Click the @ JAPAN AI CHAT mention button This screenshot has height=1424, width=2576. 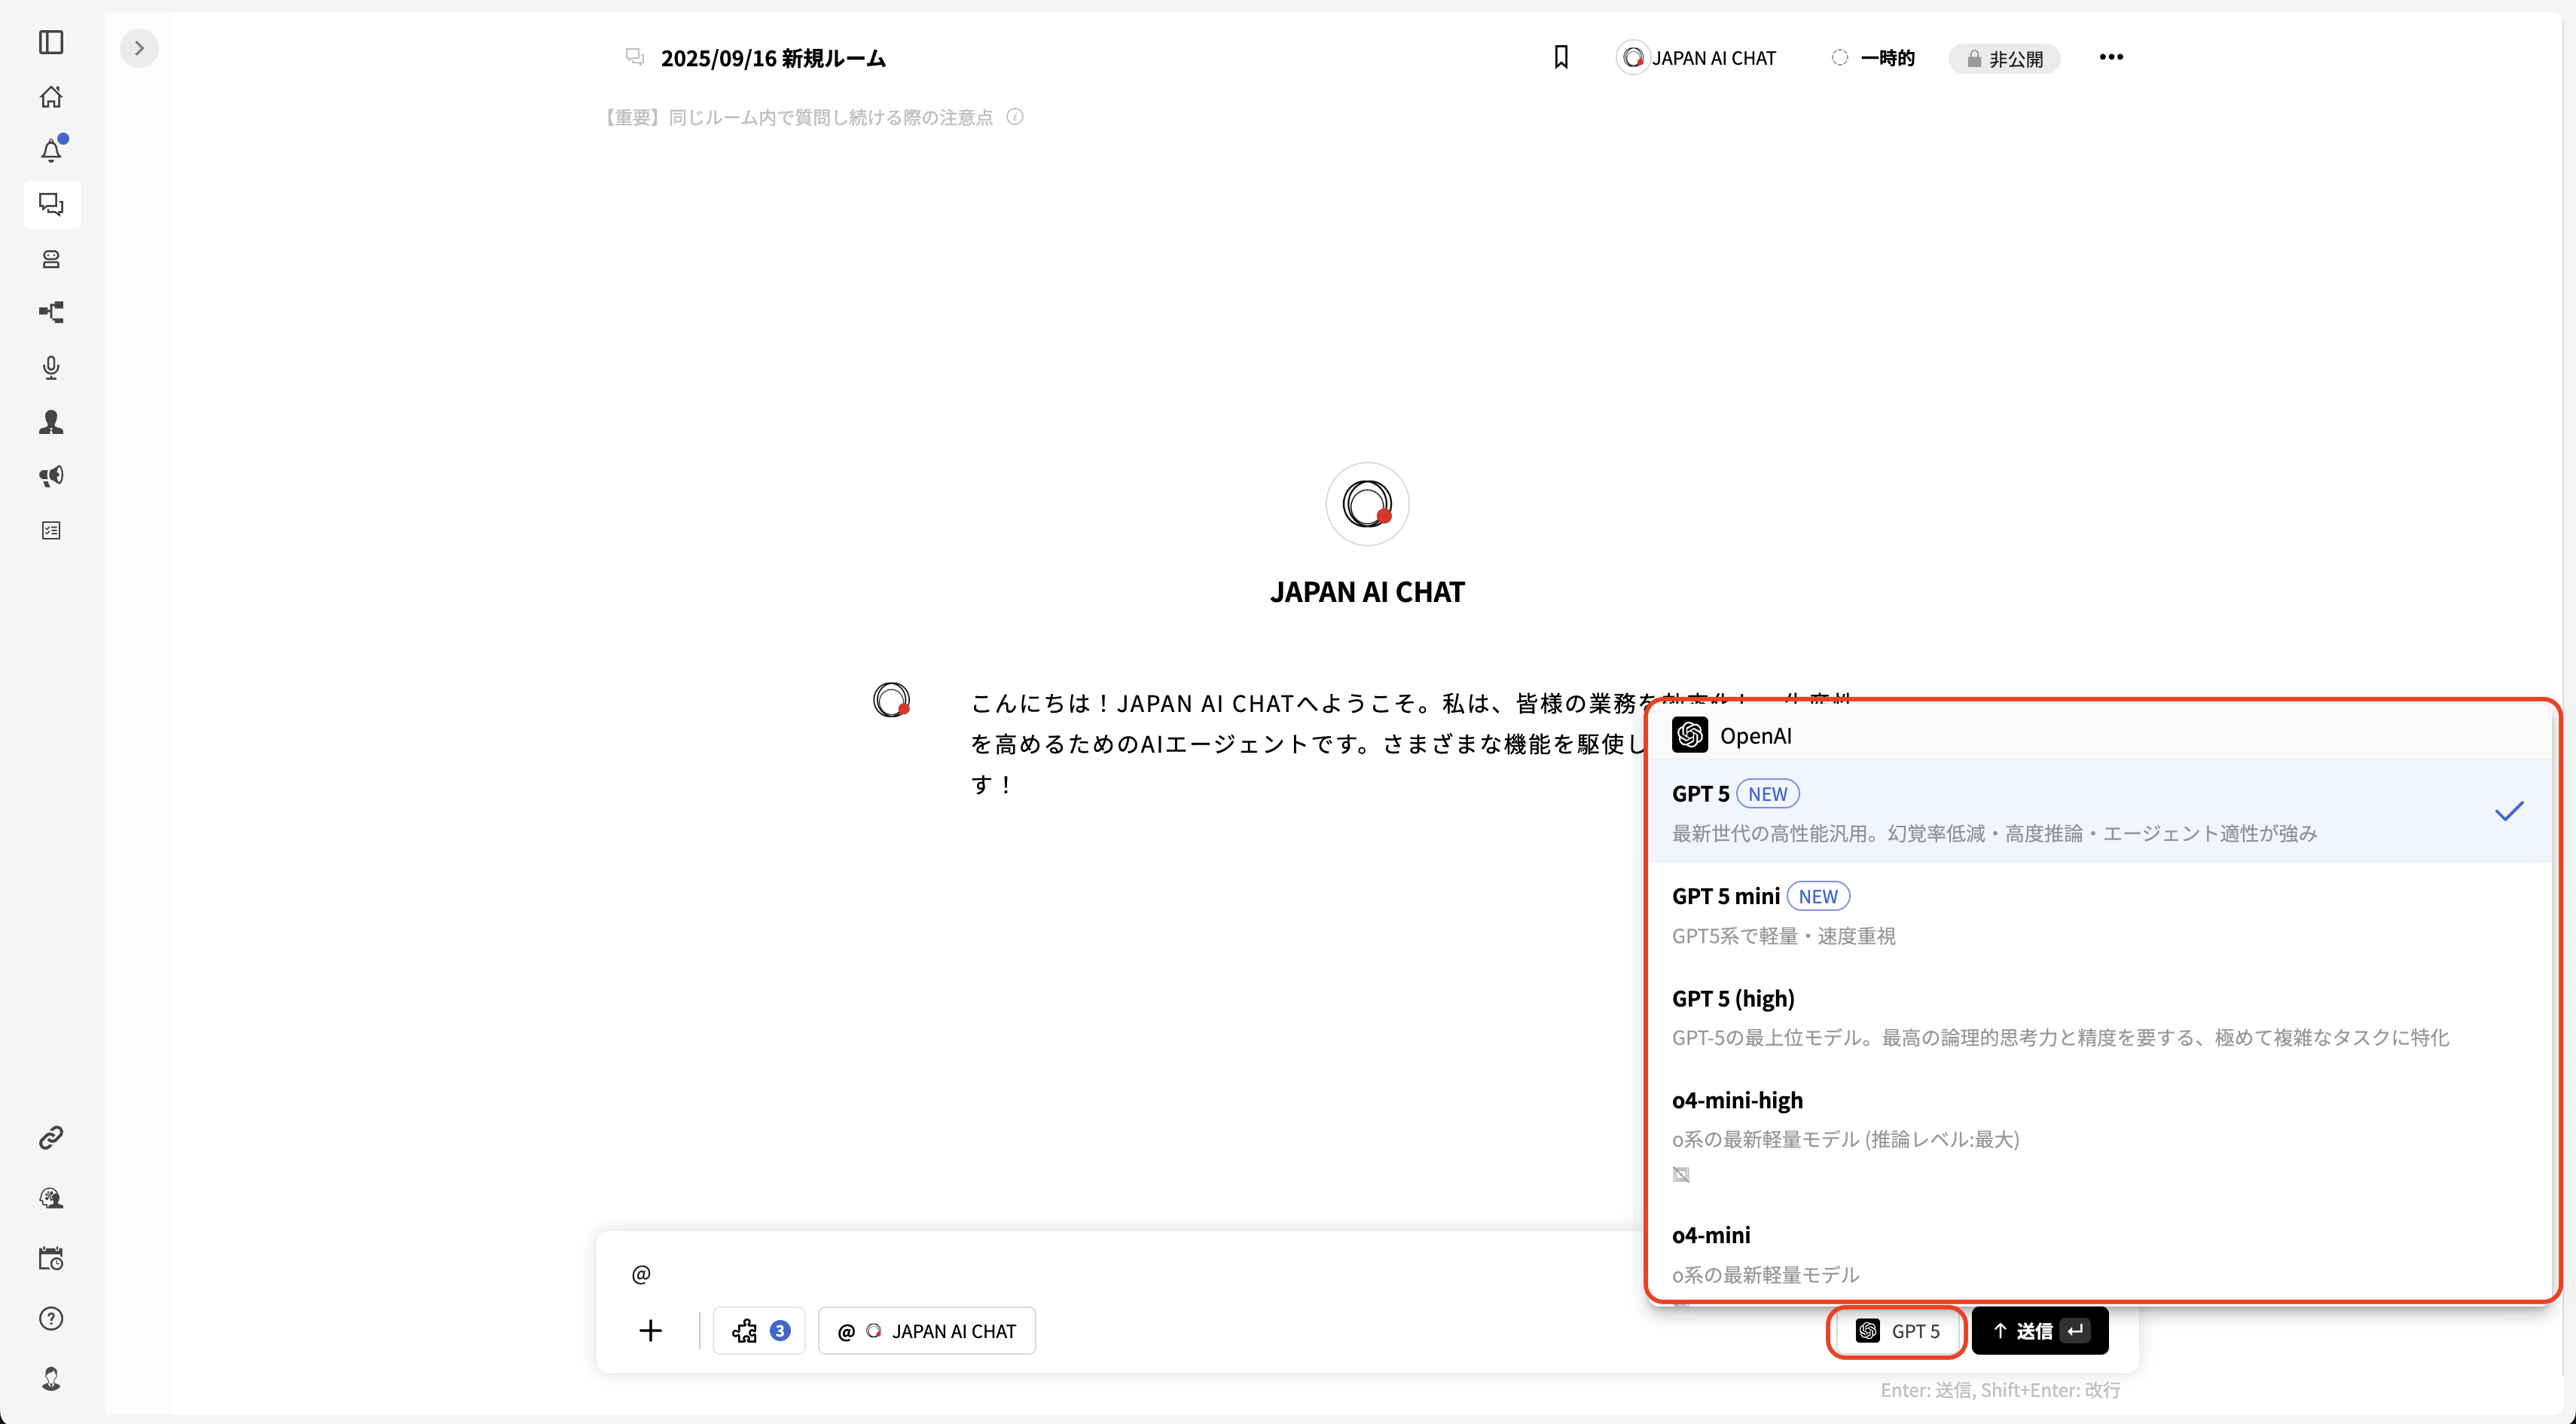click(926, 1330)
